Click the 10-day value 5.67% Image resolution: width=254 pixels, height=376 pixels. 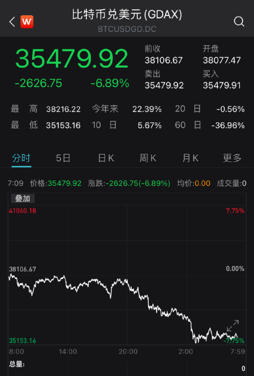(x=149, y=125)
